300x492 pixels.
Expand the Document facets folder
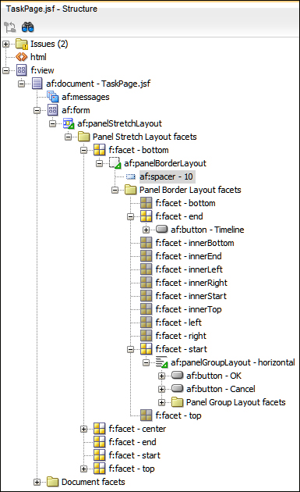[x=37, y=482]
